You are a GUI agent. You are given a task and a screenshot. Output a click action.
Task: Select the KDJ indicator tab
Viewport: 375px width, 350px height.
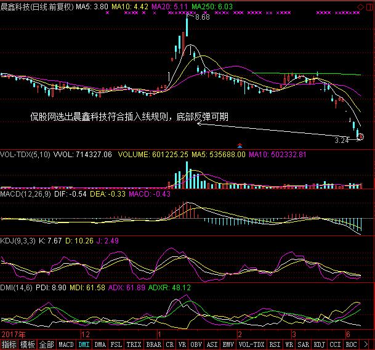coord(320,344)
